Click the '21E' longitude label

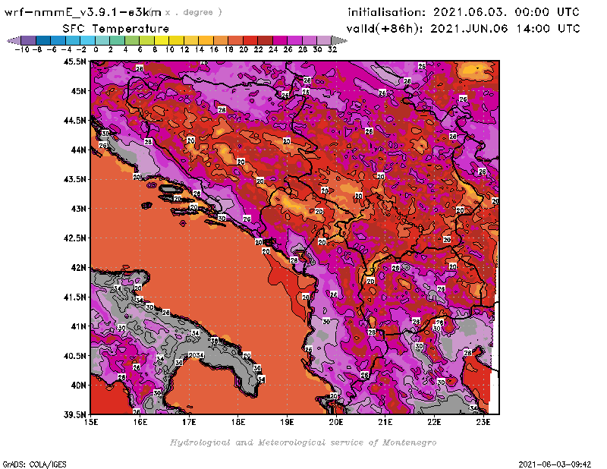(x=385, y=422)
